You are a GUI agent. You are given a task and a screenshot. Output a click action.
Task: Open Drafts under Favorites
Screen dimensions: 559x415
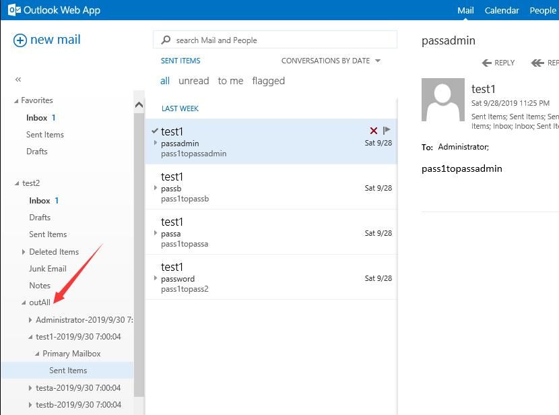(37, 152)
